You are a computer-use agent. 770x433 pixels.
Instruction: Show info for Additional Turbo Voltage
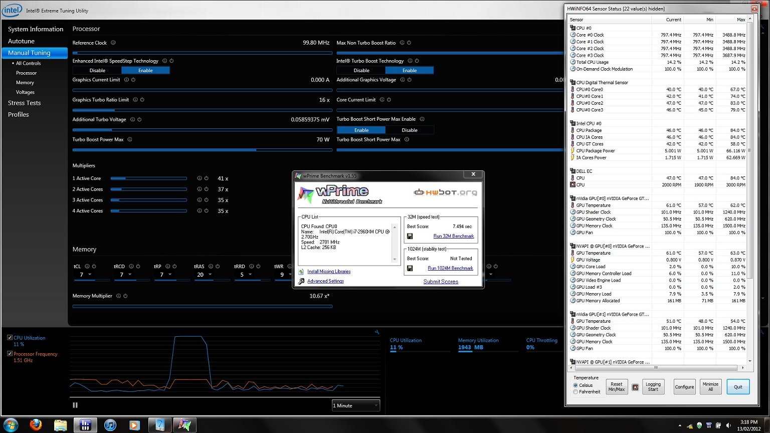pyautogui.click(x=132, y=119)
